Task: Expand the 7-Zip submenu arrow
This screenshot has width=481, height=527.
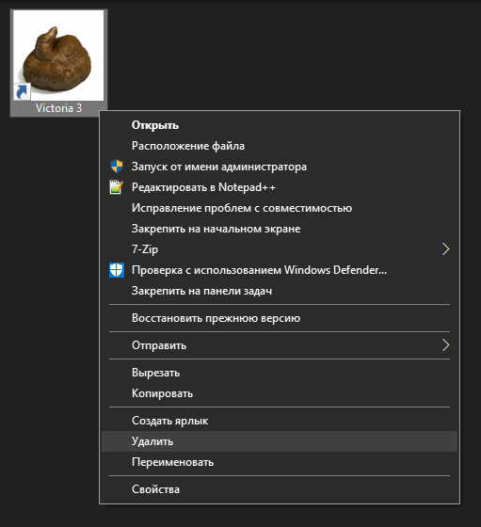Action: pos(446,249)
